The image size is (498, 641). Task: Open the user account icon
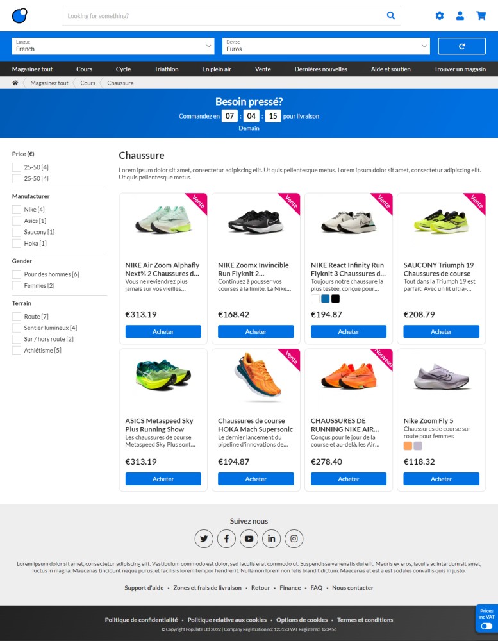tap(460, 15)
